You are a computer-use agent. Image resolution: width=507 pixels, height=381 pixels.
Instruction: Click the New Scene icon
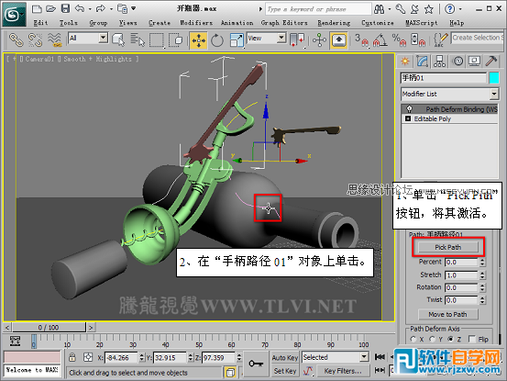(37, 9)
